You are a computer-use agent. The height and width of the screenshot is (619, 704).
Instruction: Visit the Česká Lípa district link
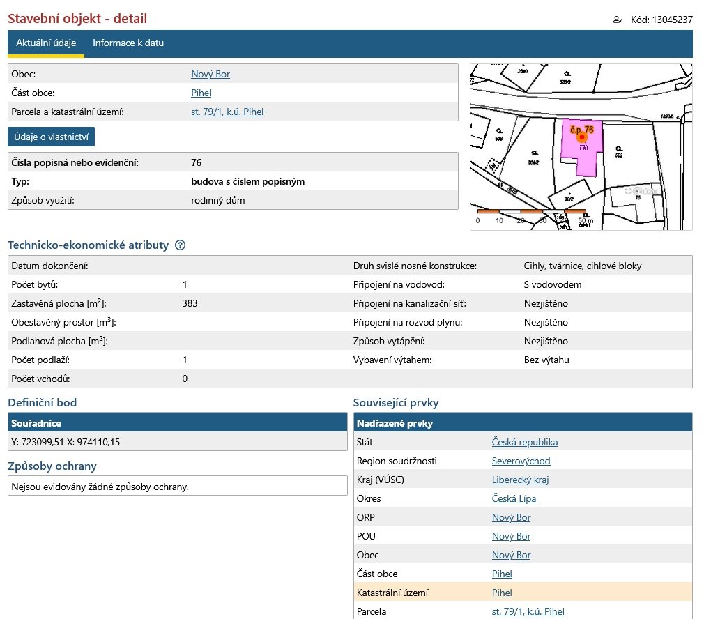coord(514,498)
